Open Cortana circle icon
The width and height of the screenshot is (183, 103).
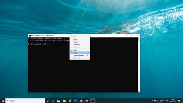[x=47, y=101]
